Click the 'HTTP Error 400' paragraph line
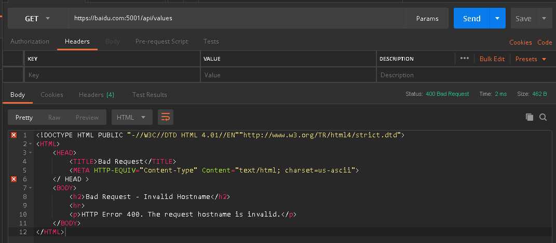The width and height of the screenshot is (556, 243). click(x=183, y=215)
